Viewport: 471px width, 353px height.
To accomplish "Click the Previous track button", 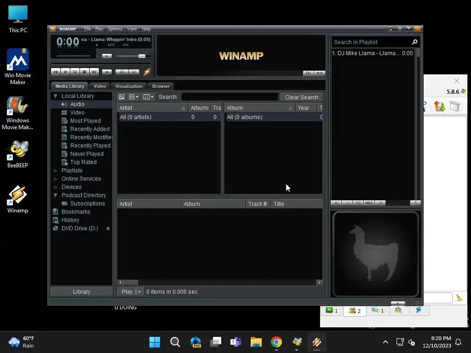I will click(x=56, y=72).
